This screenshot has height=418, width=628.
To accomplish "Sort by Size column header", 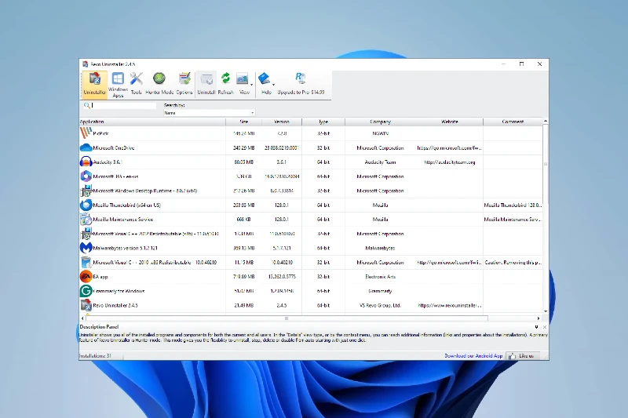I will click(x=243, y=122).
